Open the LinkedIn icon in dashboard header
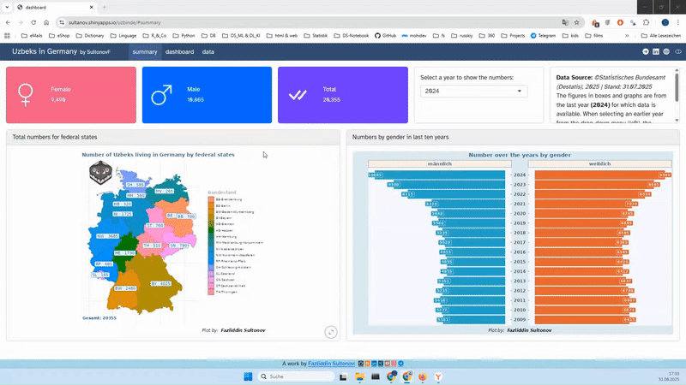 pos(656,52)
